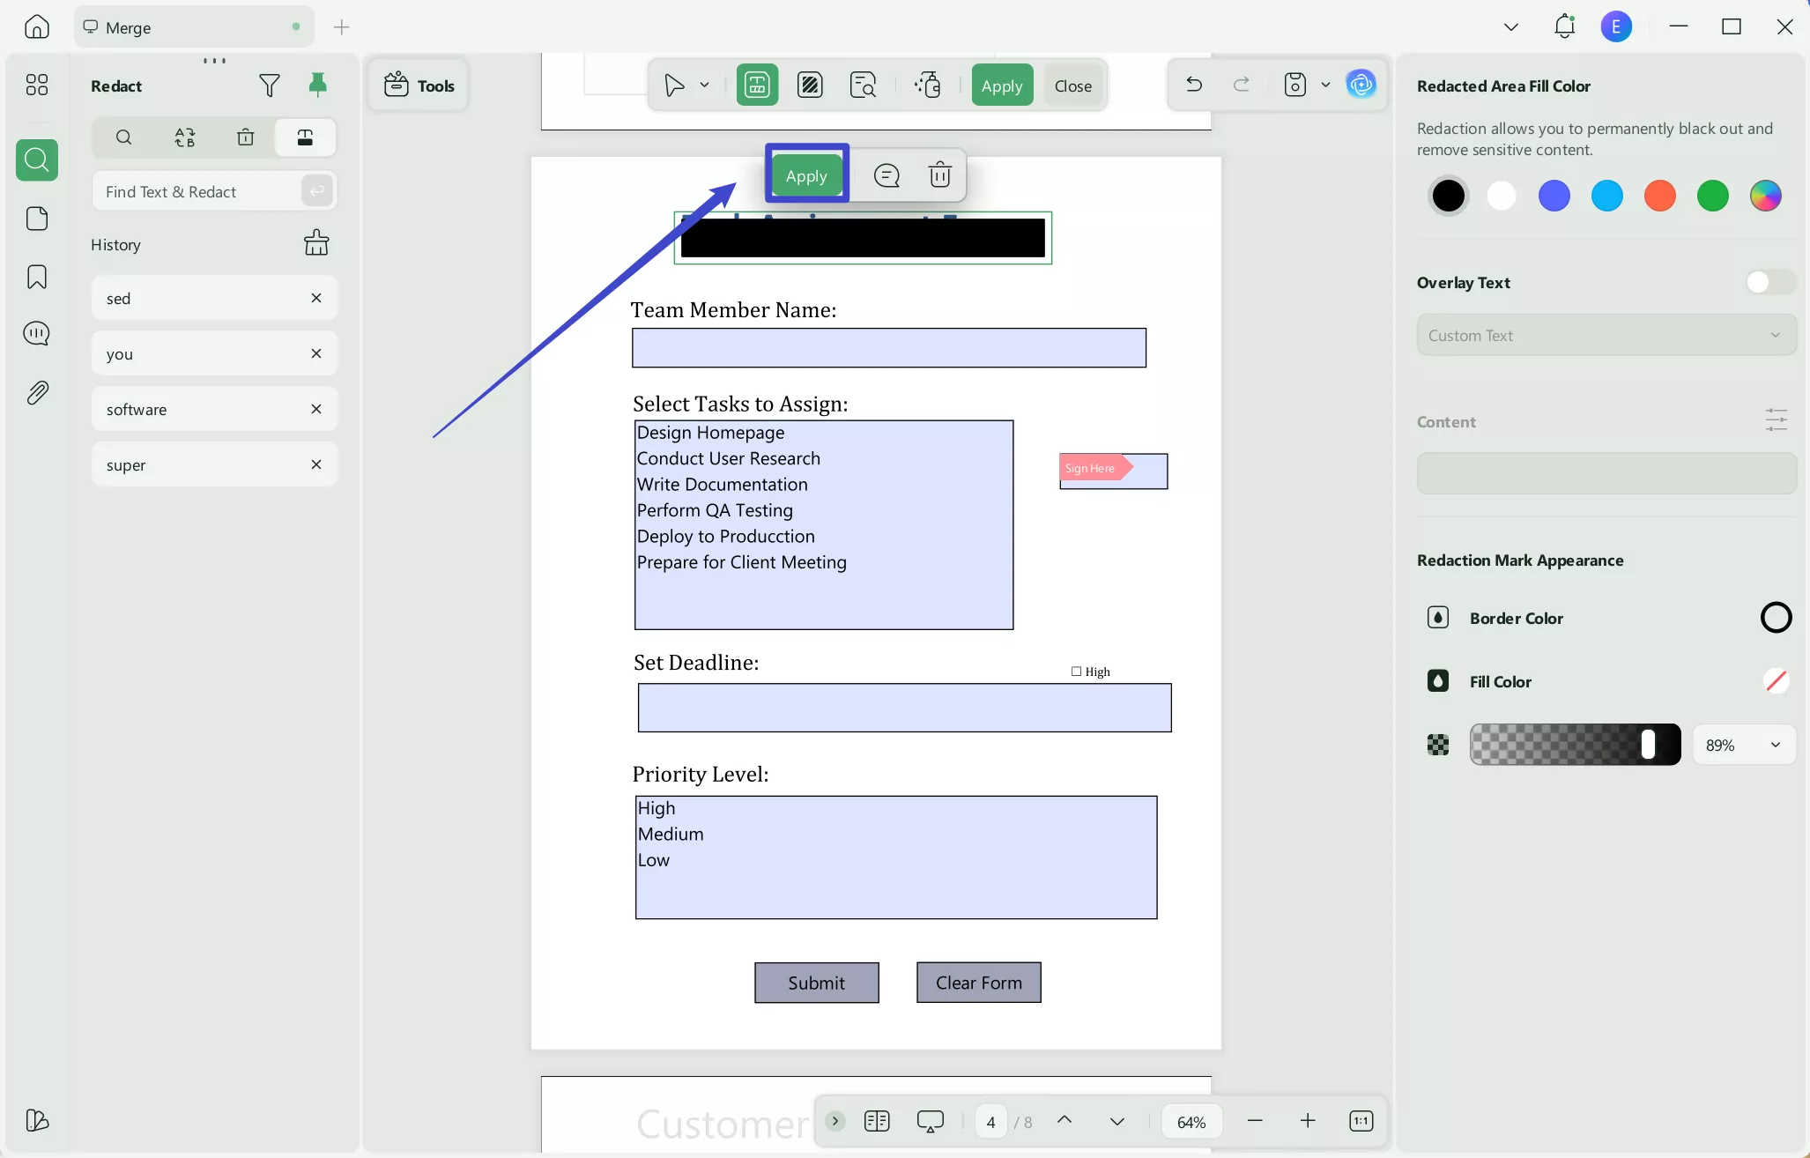Select the Merge document tab
The height and width of the screenshot is (1158, 1810).
[193, 27]
